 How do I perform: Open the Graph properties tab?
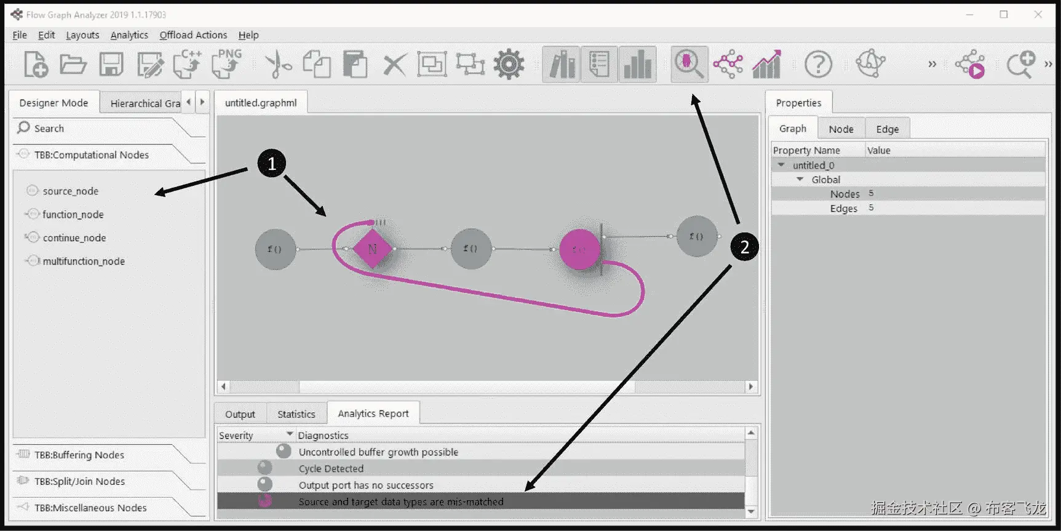793,129
